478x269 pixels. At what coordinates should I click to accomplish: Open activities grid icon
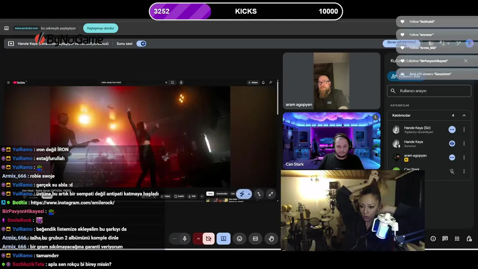(457, 239)
